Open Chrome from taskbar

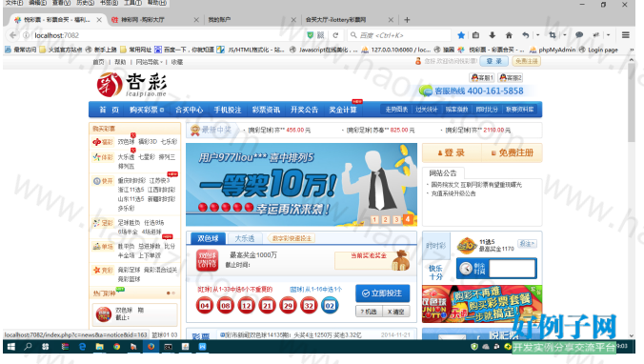click(x=116, y=347)
